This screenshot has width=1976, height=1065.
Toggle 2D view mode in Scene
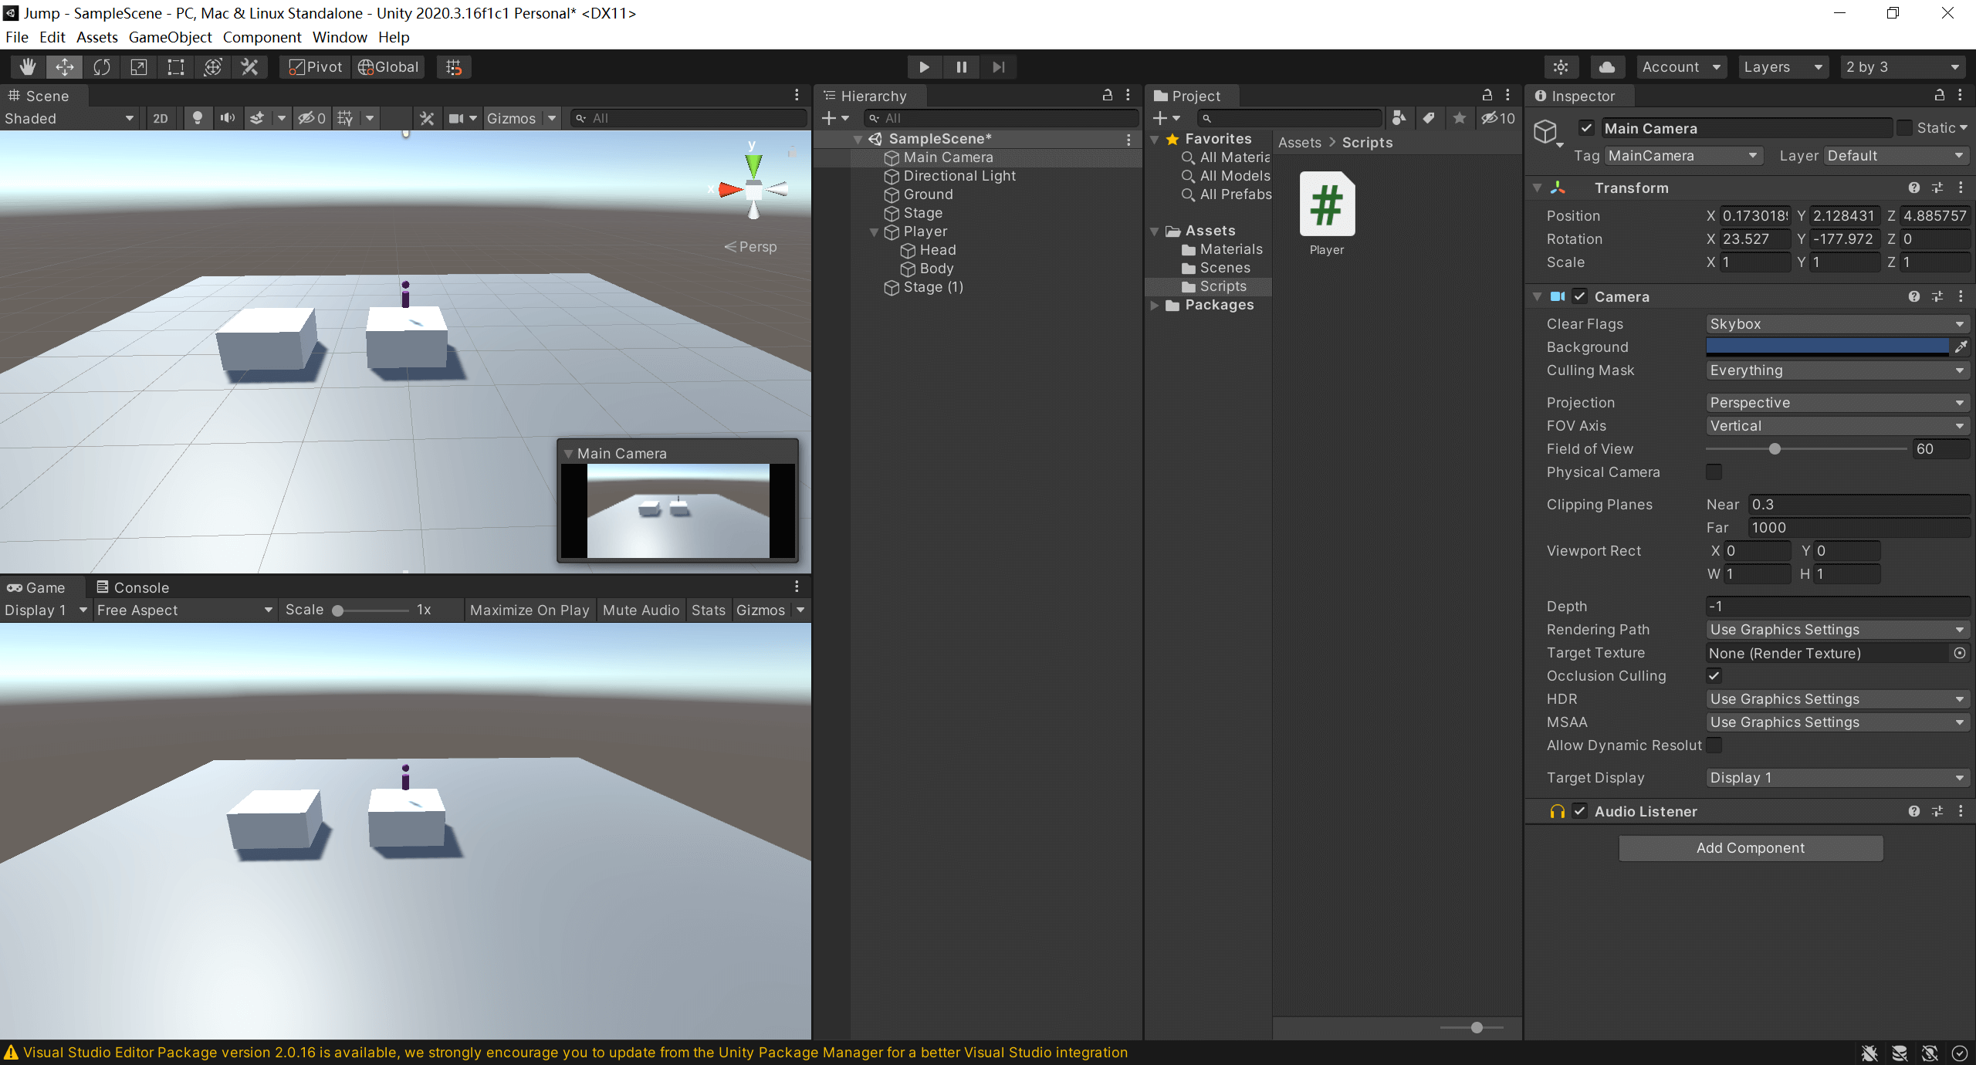point(161,118)
